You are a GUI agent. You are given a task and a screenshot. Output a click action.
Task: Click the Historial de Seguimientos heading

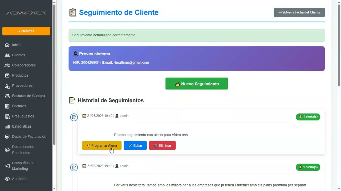click(x=111, y=100)
